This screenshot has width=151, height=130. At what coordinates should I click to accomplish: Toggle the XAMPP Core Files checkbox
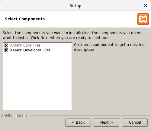[6, 45]
